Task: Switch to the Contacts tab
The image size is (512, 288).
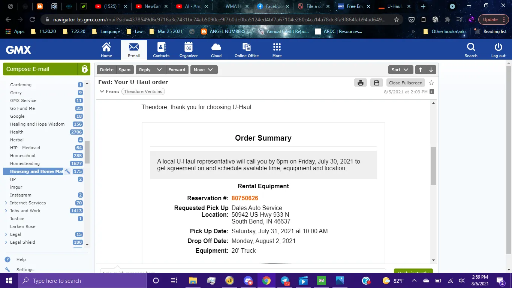Action: [x=161, y=49]
